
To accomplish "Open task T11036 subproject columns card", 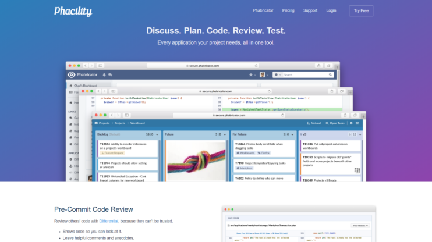I will (331, 146).
